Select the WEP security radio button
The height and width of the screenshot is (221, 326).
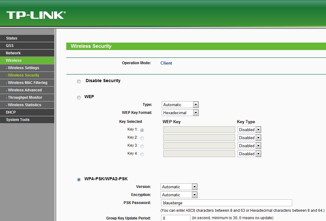click(x=79, y=98)
